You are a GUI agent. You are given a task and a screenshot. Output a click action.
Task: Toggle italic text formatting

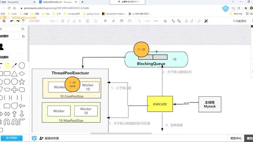(68, 21)
